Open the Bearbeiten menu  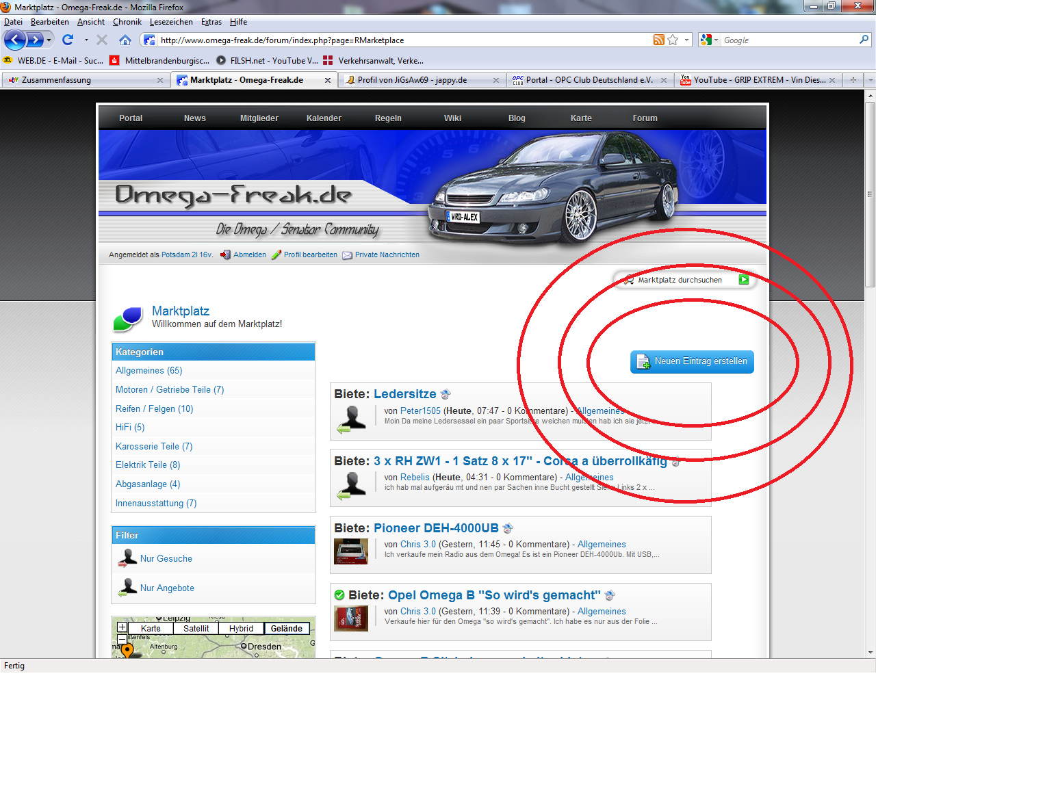pos(49,22)
